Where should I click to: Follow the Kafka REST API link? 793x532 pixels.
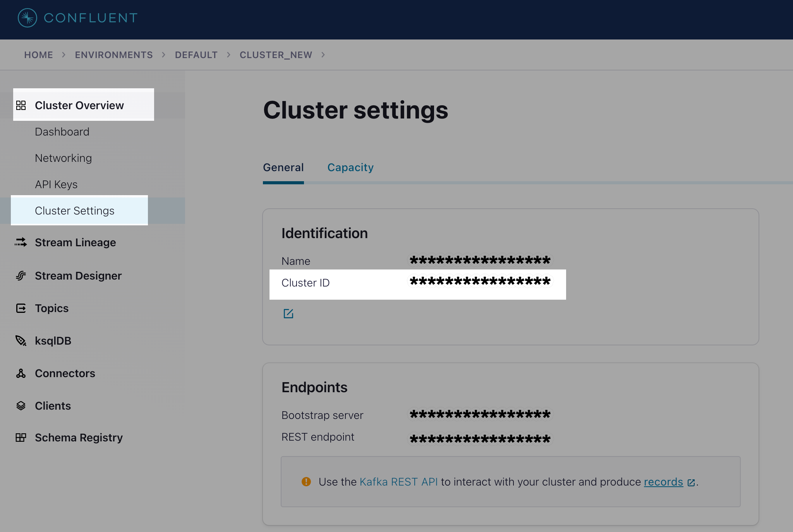point(398,482)
